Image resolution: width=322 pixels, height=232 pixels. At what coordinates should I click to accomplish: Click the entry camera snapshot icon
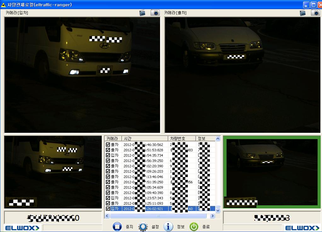point(155,13)
